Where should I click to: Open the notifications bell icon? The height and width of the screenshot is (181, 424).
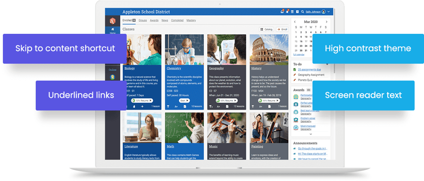(288, 12)
